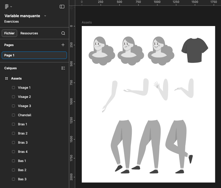Screen dimensions: 221x188
Task: Select Page 1 in pages list
Action: point(34,55)
